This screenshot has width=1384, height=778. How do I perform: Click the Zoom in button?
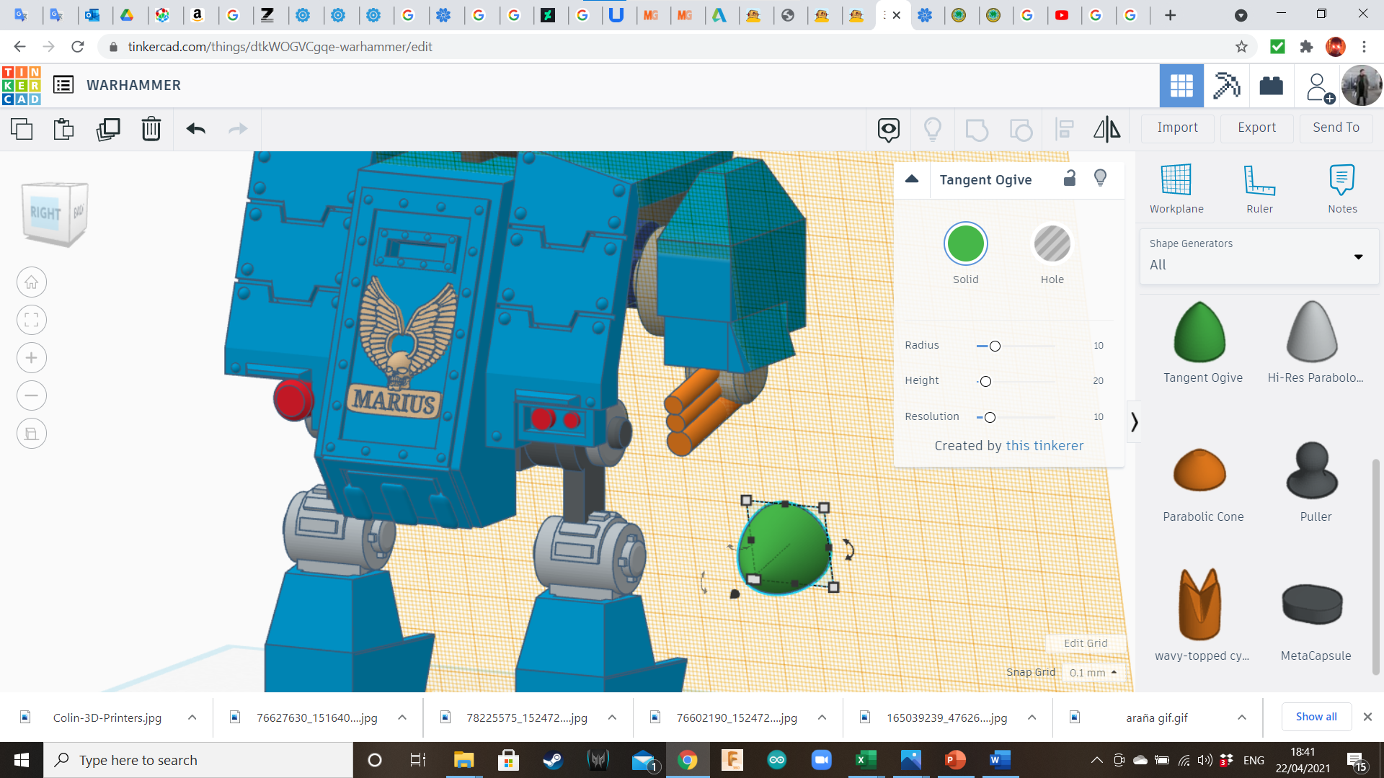(32, 358)
